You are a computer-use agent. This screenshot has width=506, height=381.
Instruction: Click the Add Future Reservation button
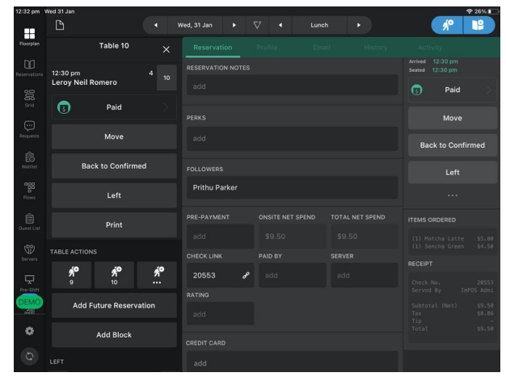pos(114,305)
